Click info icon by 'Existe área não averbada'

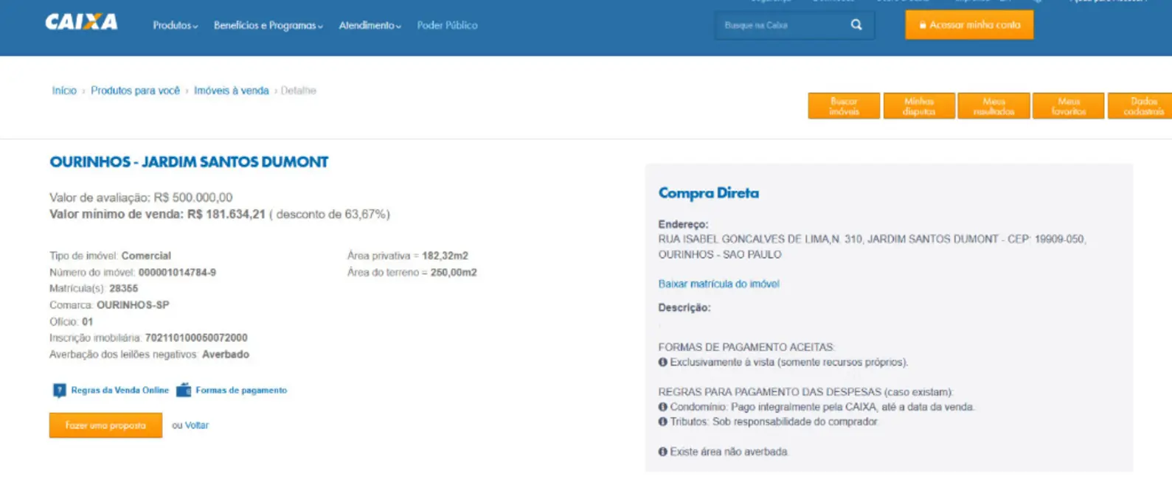pos(662,452)
